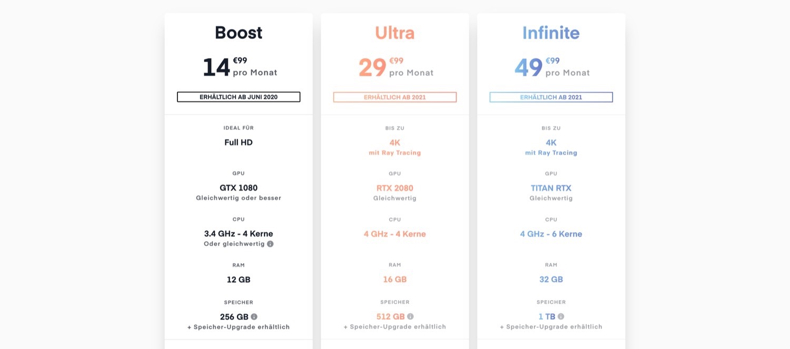Select the Infinite plan heading
The height and width of the screenshot is (349, 790).
pos(551,33)
